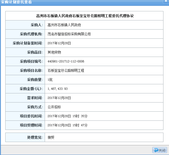Click the 采购计划备案时间 row label
The width and height of the screenshot is (169, 155).
pyautogui.click(x=27, y=43)
